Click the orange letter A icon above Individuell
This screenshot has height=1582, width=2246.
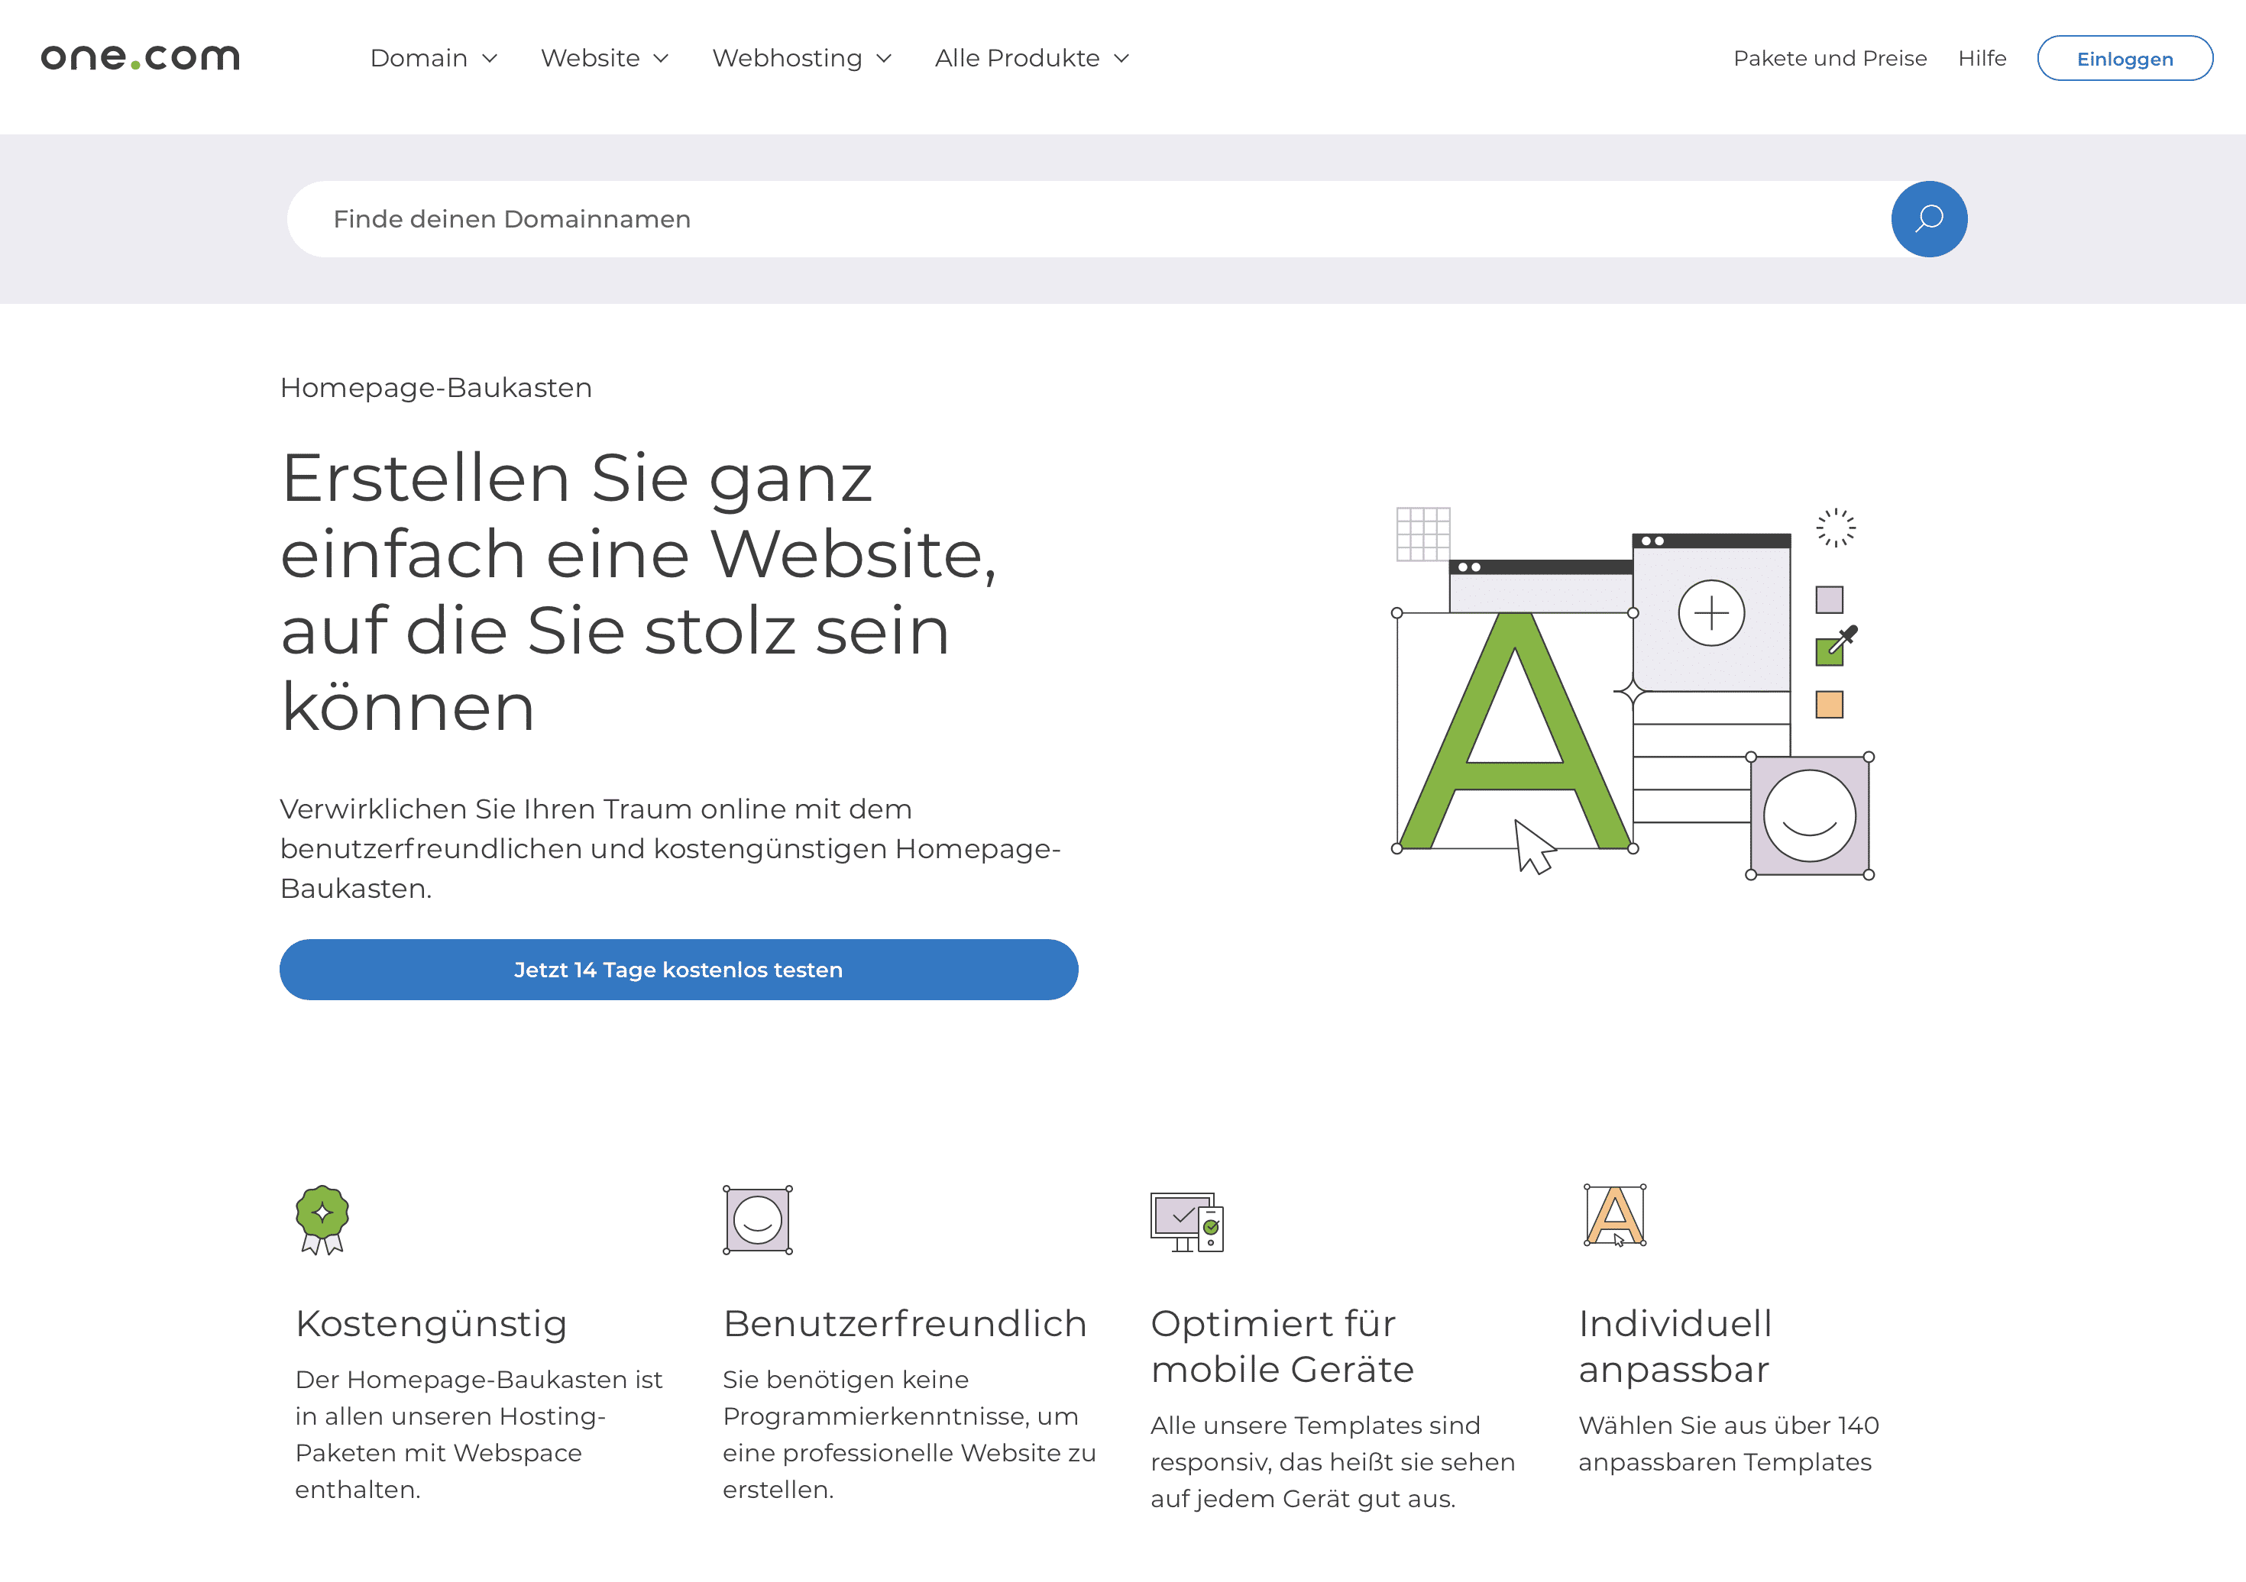point(1615,1216)
